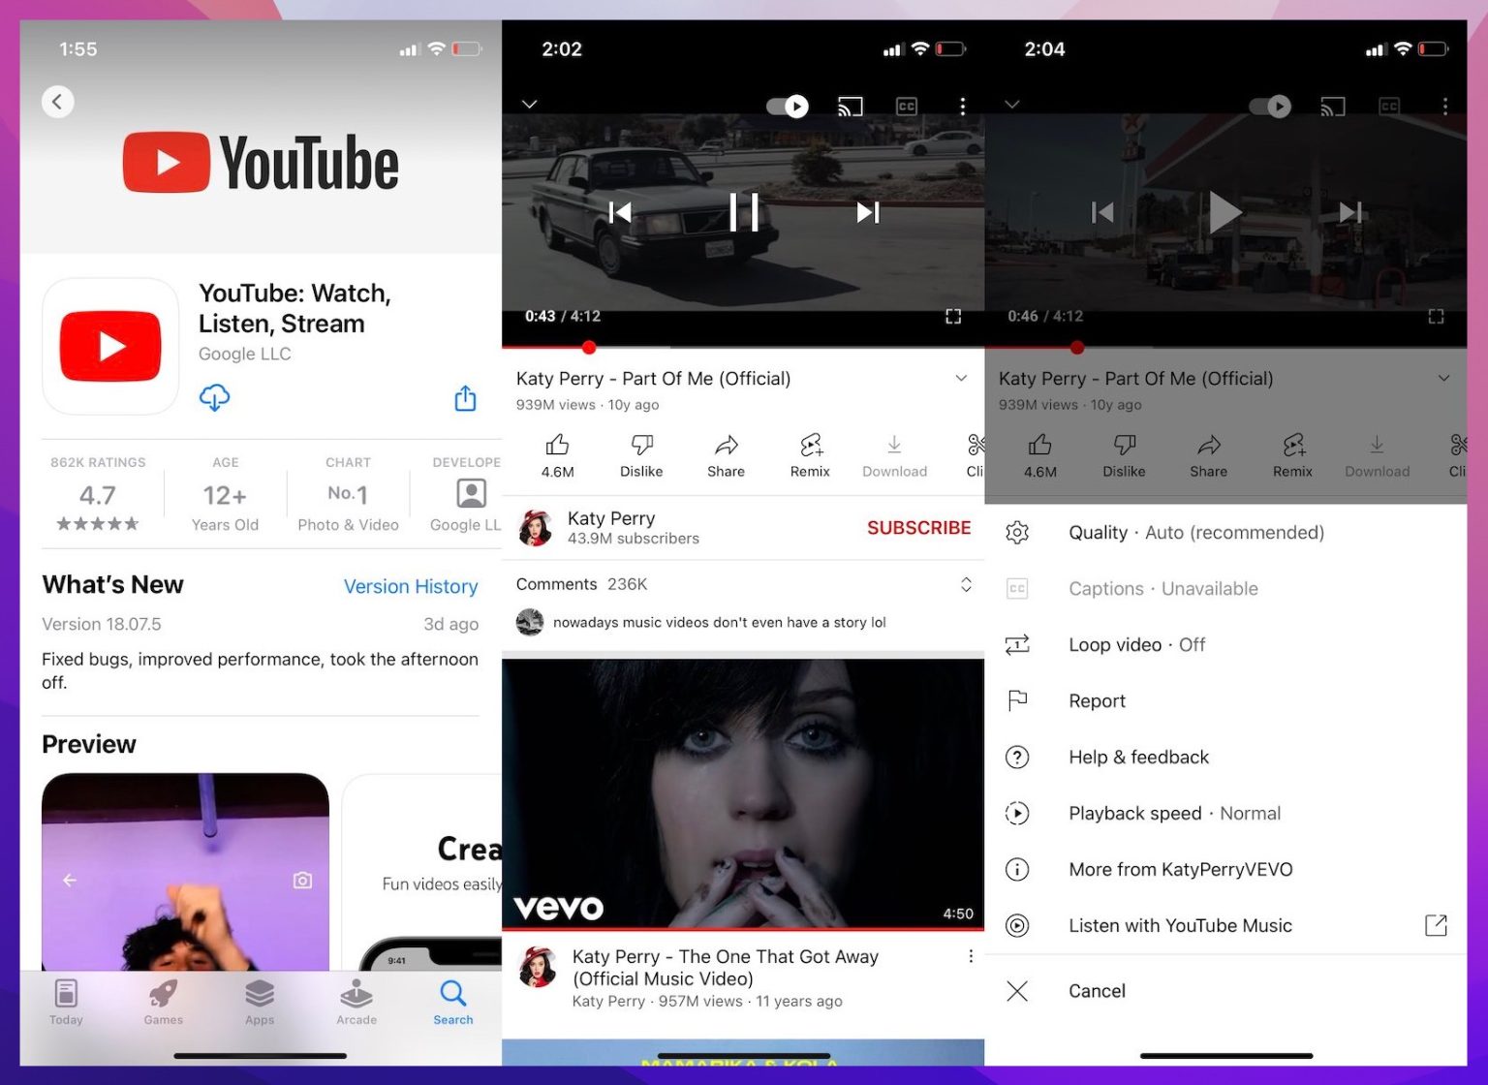Viewport: 1488px width, 1085px height.
Task: Toggle the Autoplay switch in the player
Action: click(x=786, y=107)
